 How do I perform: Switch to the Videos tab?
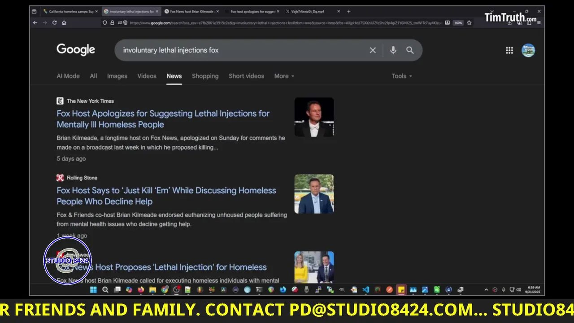pos(147,76)
